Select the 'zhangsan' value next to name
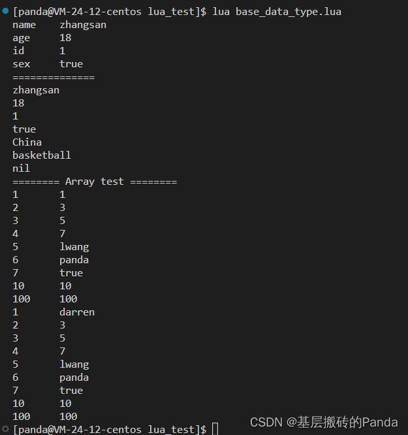 (83, 25)
